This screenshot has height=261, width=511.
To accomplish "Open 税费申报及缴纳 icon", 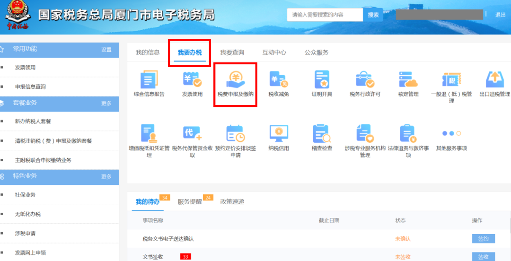I will click(x=235, y=80).
